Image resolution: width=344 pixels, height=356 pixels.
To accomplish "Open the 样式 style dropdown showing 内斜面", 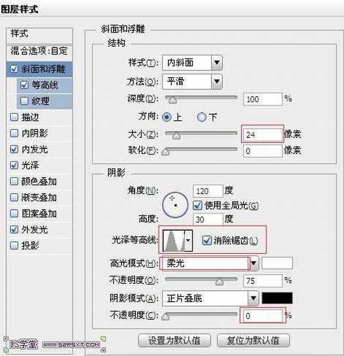I will coord(191,62).
